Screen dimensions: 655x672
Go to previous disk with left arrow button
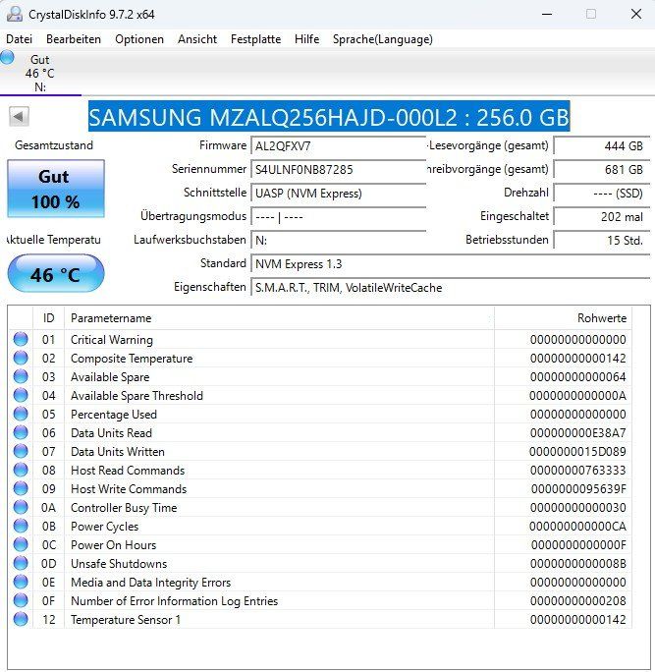click(x=19, y=117)
